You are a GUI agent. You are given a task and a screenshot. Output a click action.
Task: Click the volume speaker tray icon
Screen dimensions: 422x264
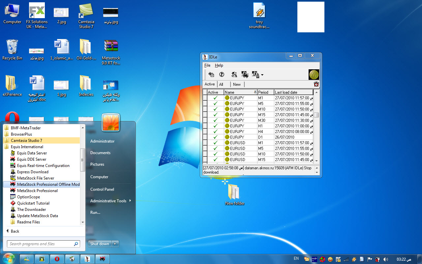pos(385,259)
